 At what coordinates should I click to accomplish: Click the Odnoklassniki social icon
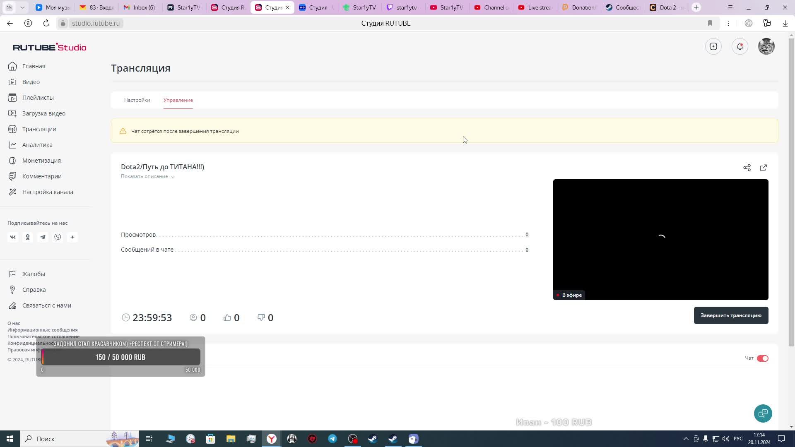pyautogui.click(x=28, y=237)
